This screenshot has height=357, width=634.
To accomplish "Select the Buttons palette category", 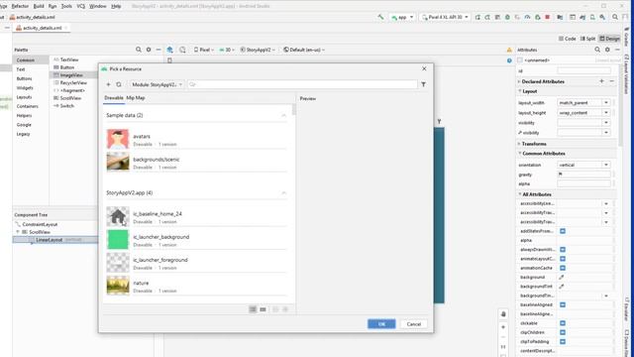I will click(x=24, y=78).
